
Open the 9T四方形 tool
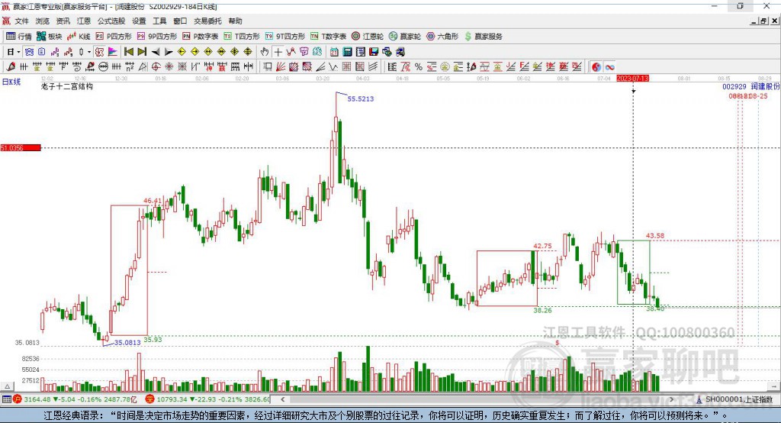tap(285, 37)
